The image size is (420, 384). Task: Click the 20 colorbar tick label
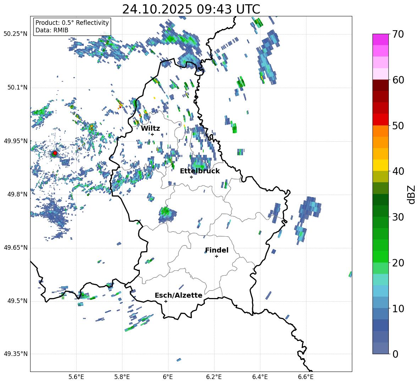click(x=398, y=263)
